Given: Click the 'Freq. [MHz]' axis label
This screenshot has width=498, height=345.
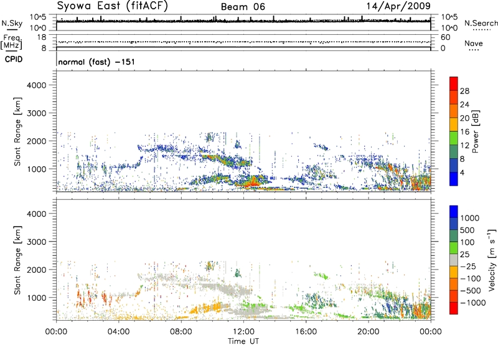Looking at the screenshot, I should (x=11, y=42).
